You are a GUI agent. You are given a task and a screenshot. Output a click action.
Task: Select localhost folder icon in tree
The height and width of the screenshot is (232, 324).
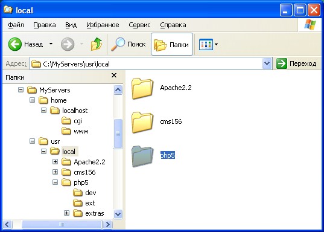tap(55, 111)
